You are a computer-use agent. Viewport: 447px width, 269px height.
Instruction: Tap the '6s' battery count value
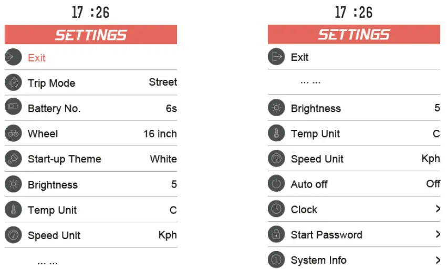(171, 108)
